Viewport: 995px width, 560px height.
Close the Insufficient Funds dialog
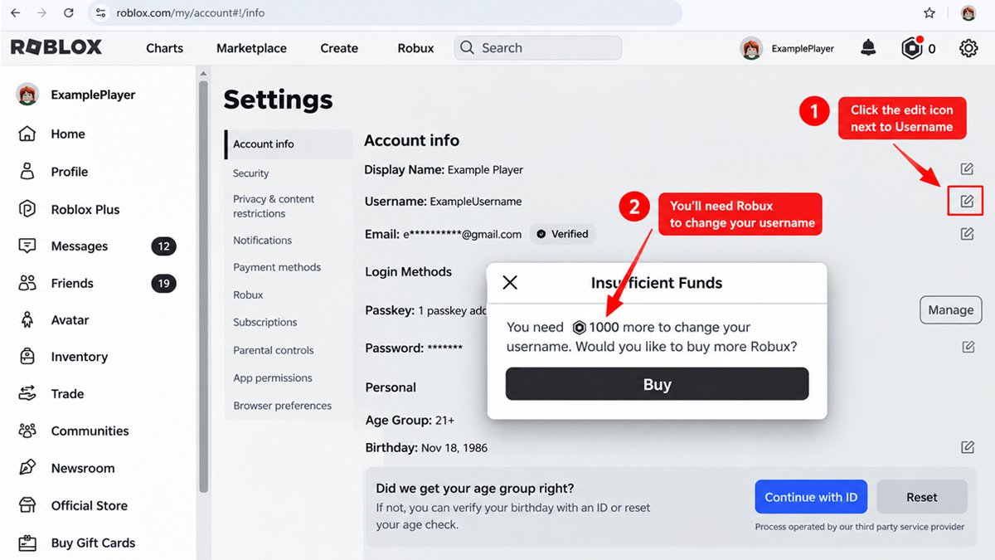click(510, 282)
